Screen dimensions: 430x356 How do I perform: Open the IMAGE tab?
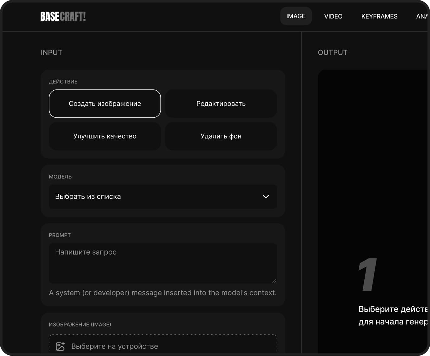tap(295, 16)
